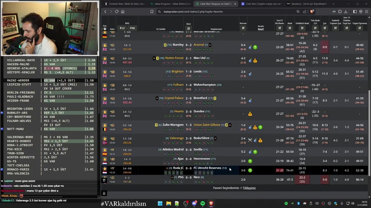The image size is (371, 208).
Task: Close the Canlı Skor Tarayıcısı tab
Action: [x=235, y=4]
